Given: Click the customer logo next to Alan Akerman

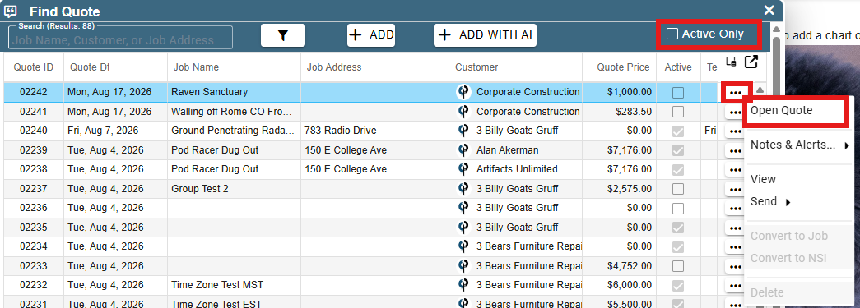Looking at the screenshot, I should 463,150.
